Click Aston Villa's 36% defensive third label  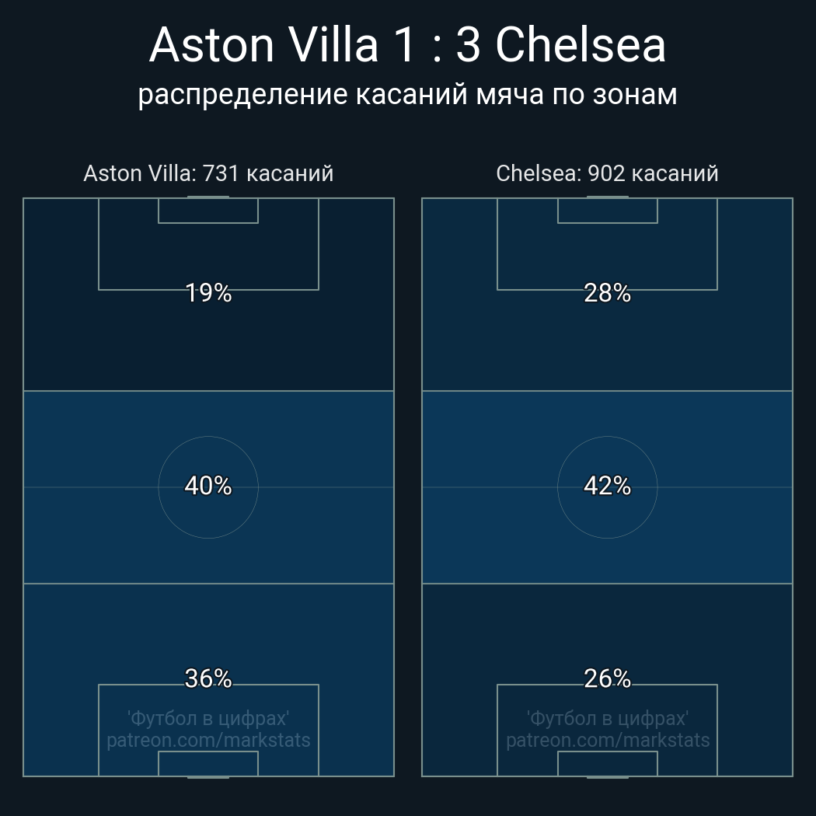tap(208, 678)
